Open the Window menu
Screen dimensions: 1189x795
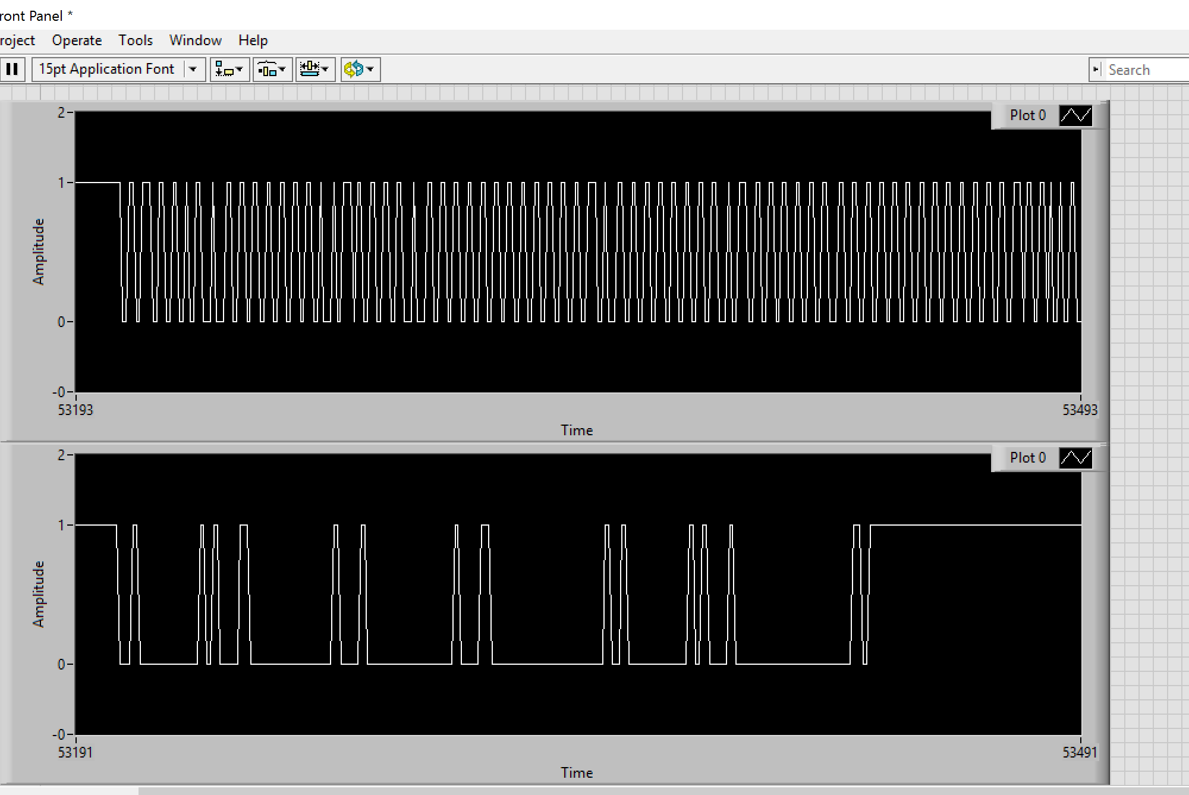point(195,40)
